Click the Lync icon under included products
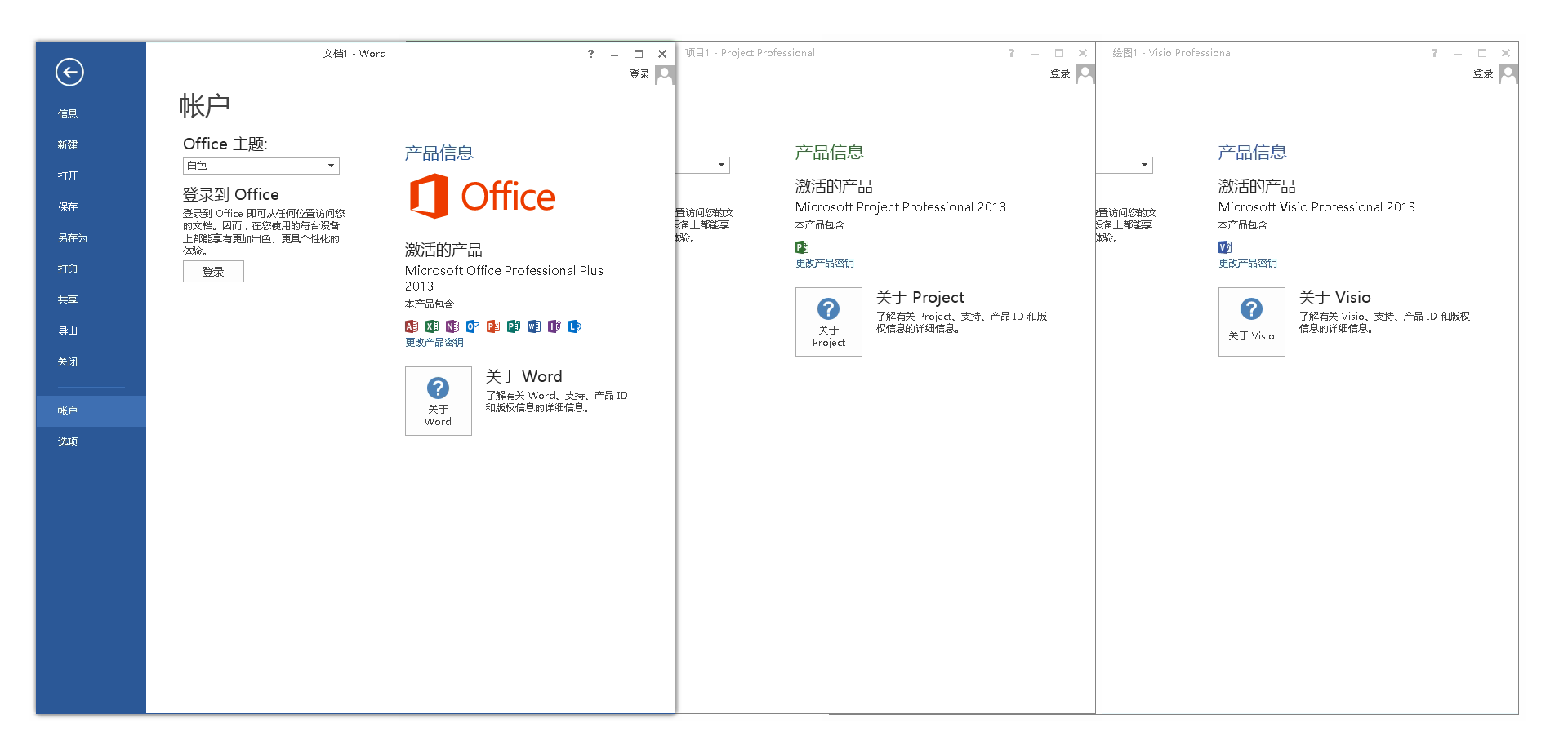Viewport: 1559px width, 754px height. click(575, 326)
